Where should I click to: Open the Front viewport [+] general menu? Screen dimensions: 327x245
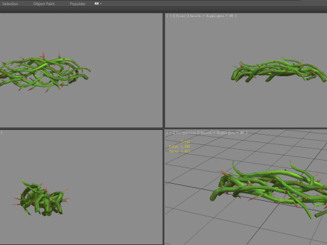(170, 16)
